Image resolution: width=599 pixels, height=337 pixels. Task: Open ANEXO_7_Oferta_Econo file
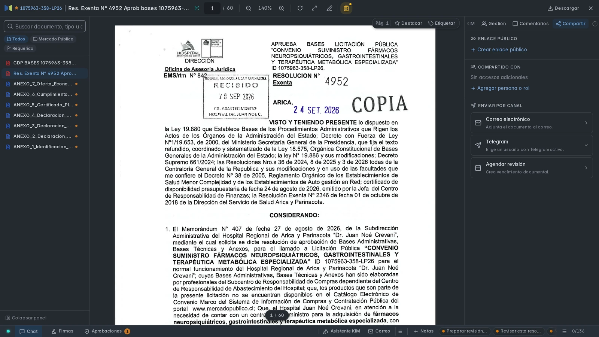pyautogui.click(x=45, y=84)
